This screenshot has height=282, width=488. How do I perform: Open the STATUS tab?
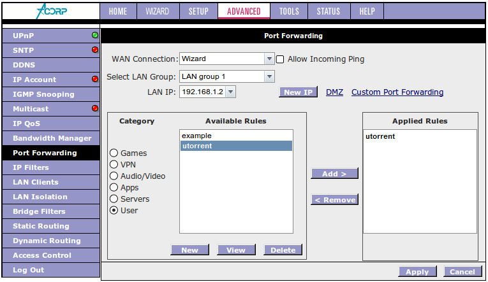[329, 11]
